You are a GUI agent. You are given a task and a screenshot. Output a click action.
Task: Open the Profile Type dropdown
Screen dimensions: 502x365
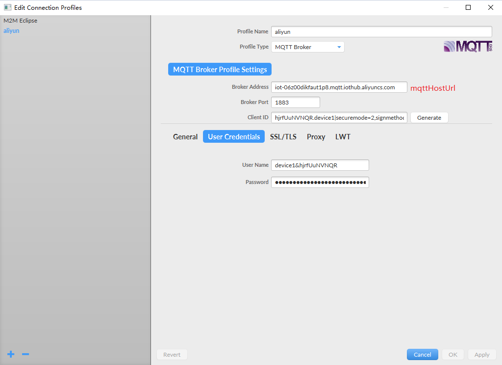308,47
